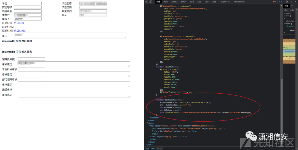Select head in the breadcrumb bar
298x150 pixels.
tap(153, 148)
